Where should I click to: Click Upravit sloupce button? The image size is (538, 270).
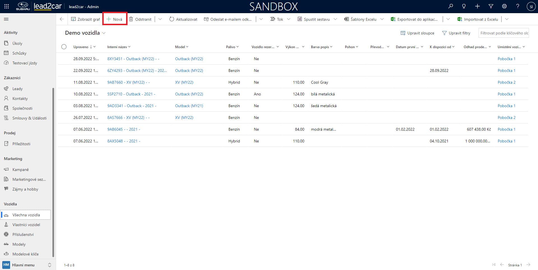[x=418, y=33]
